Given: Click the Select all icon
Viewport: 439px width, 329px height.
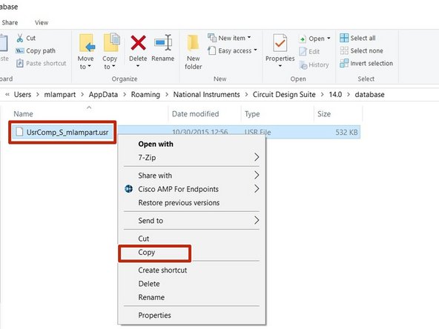Looking at the screenshot, I should click(344, 38).
